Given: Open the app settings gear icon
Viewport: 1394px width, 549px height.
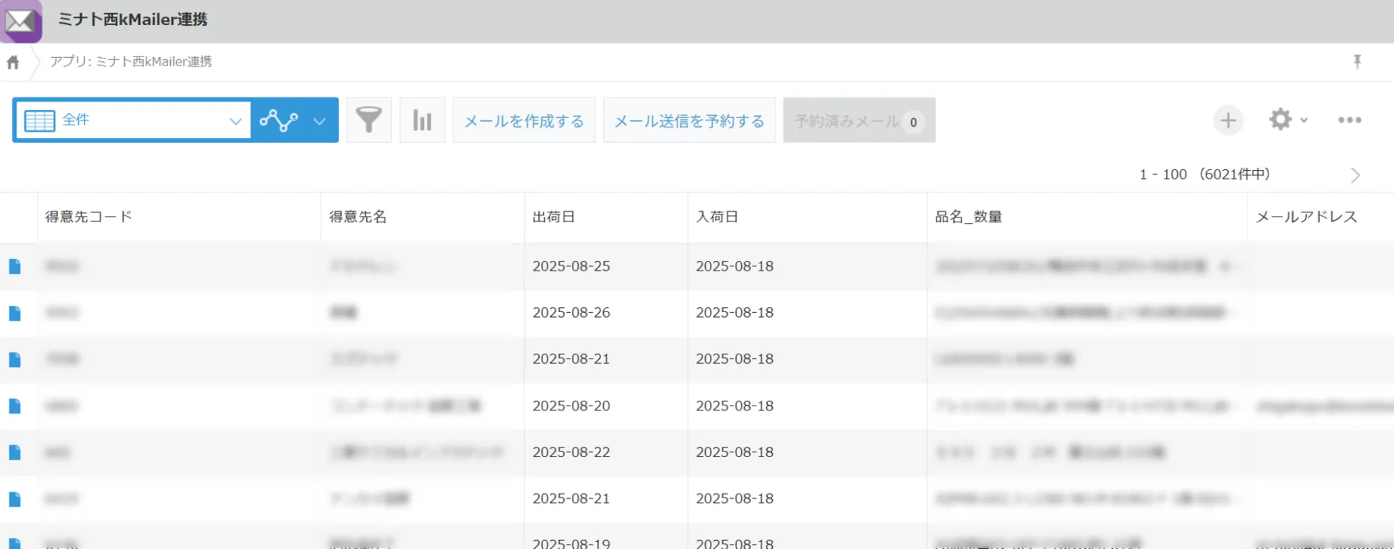Looking at the screenshot, I should [1280, 120].
